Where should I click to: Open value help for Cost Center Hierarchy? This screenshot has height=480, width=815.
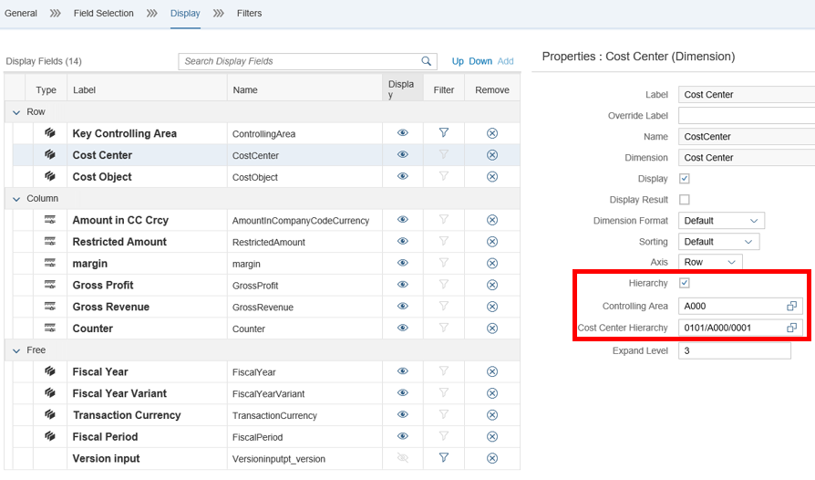[791, 328]
